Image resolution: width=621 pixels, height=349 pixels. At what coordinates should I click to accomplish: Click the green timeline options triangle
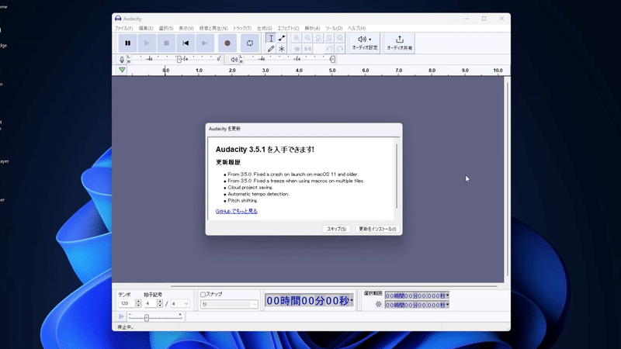coord(122,70)
